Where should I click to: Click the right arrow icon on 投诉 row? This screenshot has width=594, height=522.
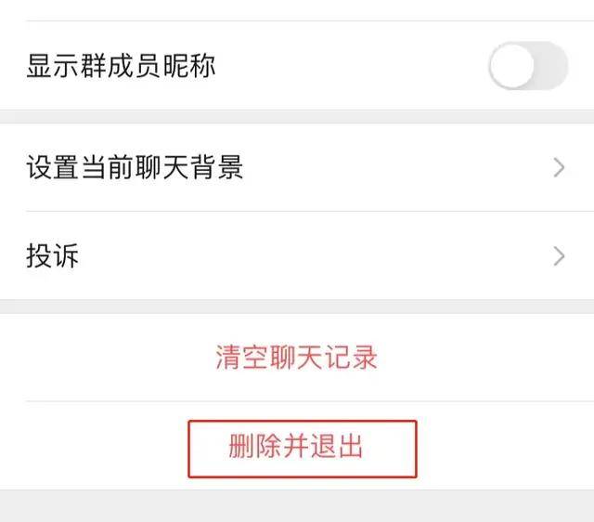coord(559,256)
